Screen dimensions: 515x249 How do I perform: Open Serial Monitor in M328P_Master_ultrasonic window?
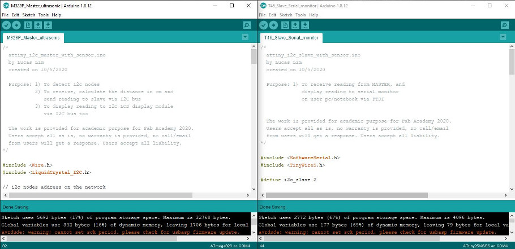click(x=247, y=25)
